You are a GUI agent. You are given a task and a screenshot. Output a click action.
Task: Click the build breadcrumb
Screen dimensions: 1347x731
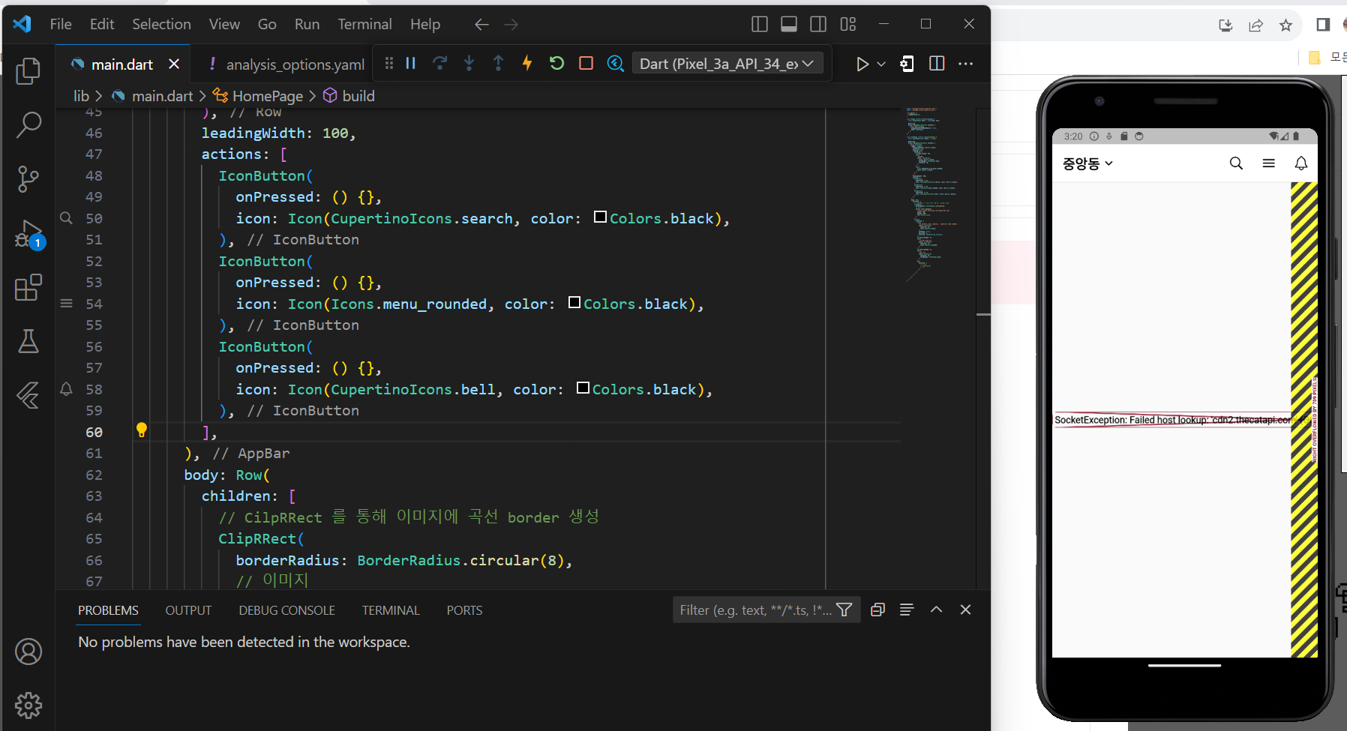pos(358,96)
